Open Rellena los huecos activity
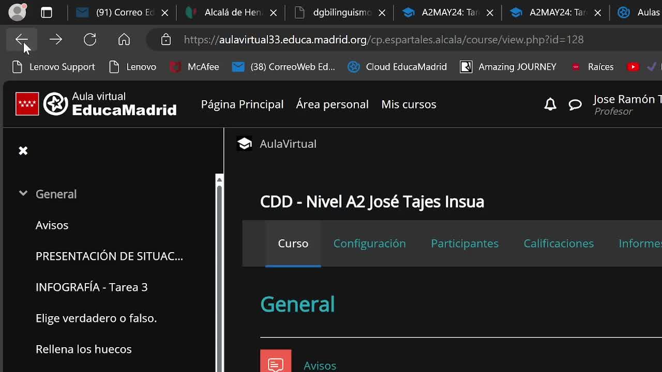Screen dimensions: 662x372 click(x=84, y=349)
